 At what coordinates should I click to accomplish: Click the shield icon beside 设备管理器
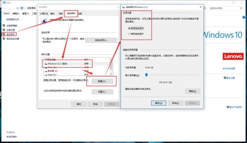click(4, 25)
